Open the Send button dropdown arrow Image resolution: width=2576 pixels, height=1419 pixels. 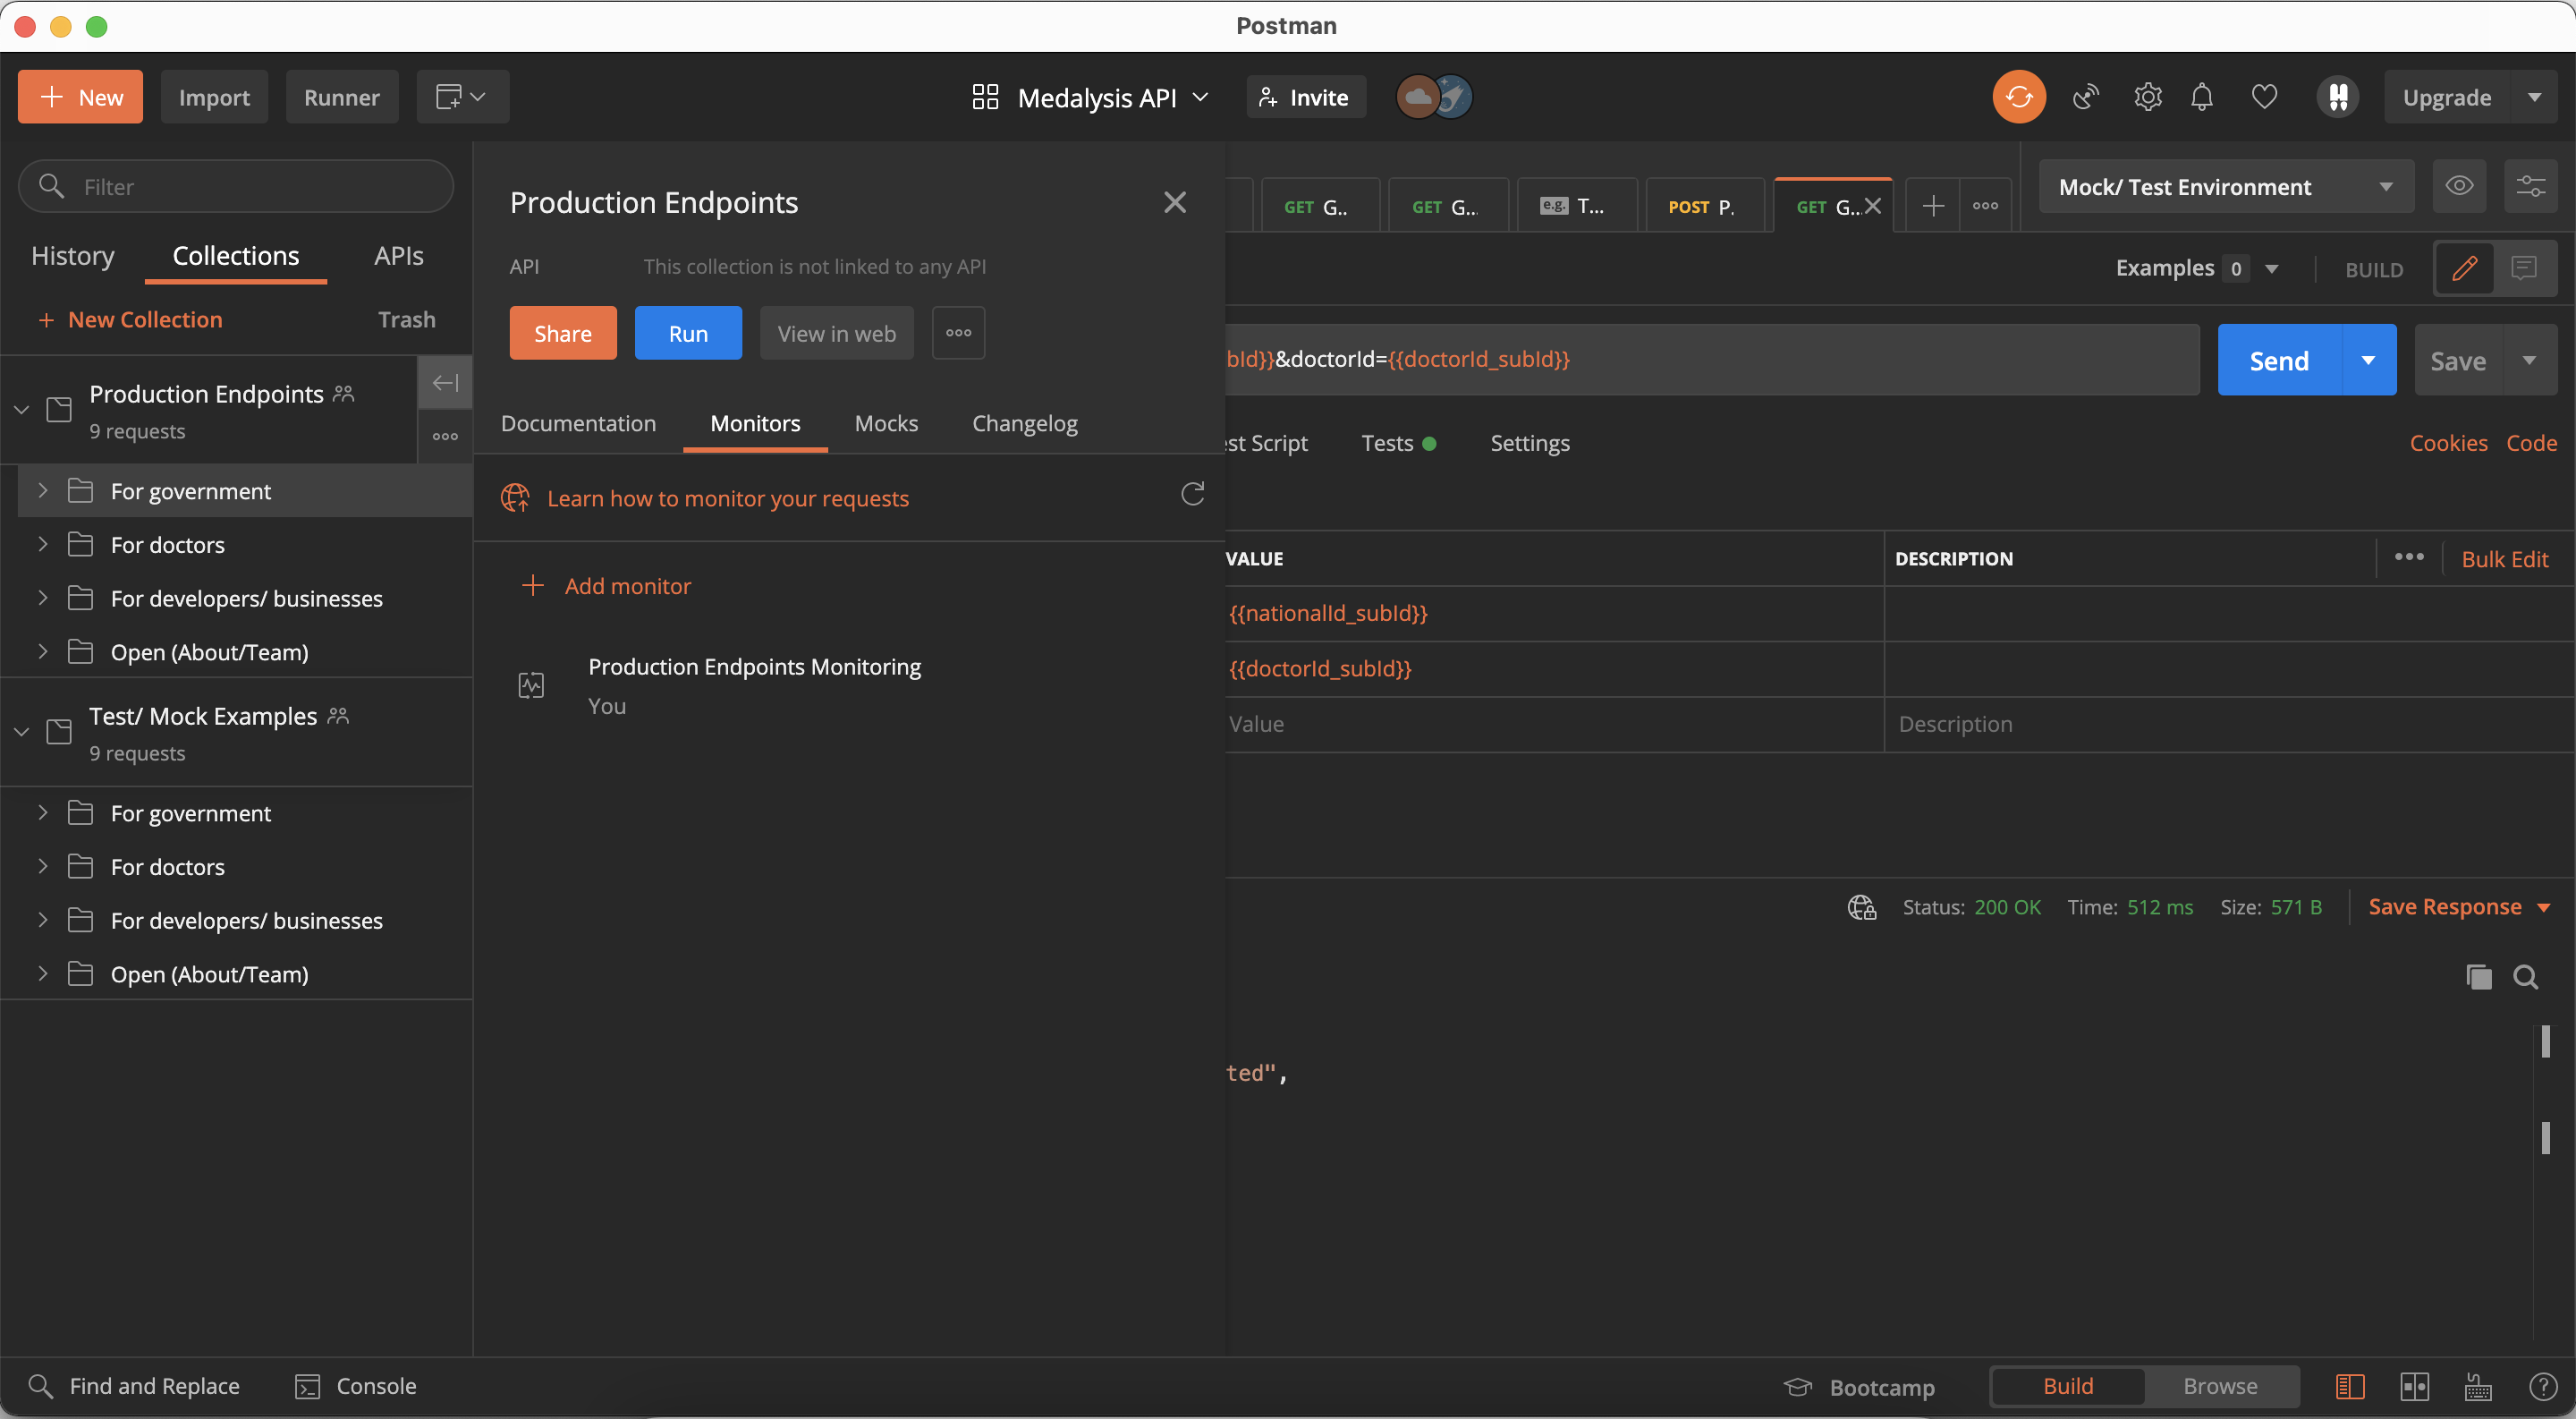point(2368,360)
